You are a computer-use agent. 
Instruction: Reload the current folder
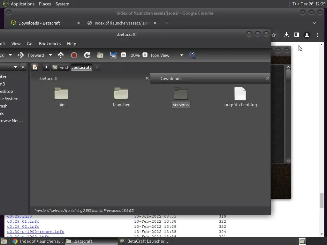click(87, 55)
